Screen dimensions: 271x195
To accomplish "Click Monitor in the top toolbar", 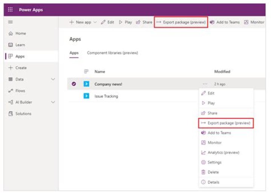I will (x=254, y=22).
